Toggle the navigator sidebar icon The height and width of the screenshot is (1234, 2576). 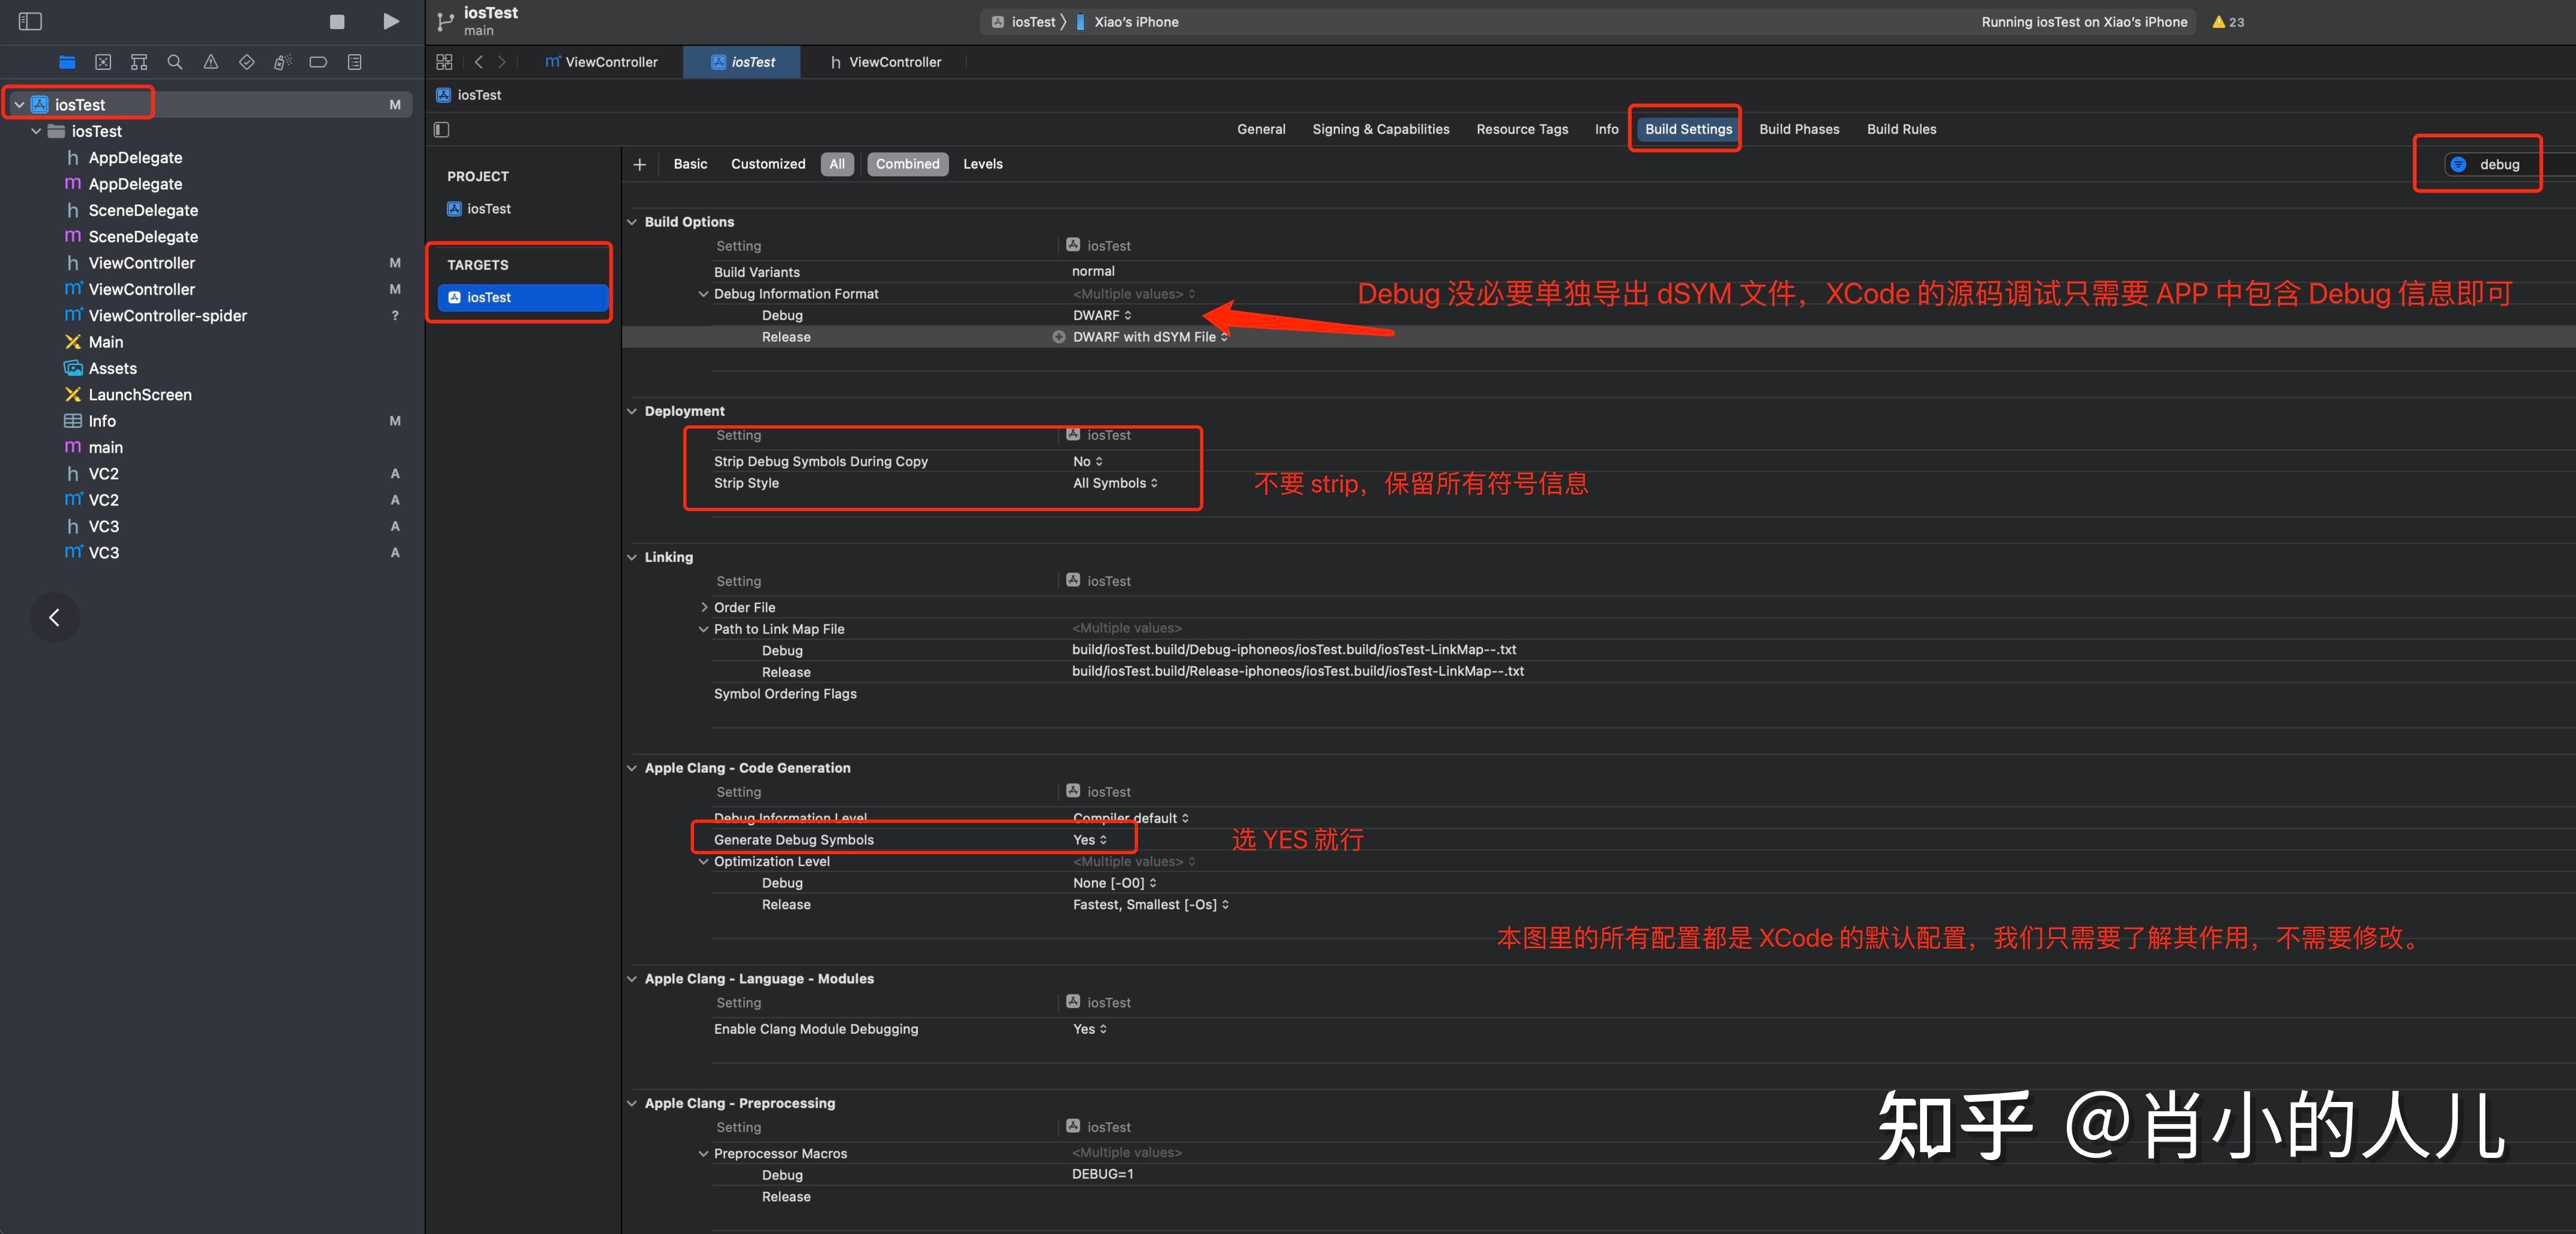click(30, 21)
